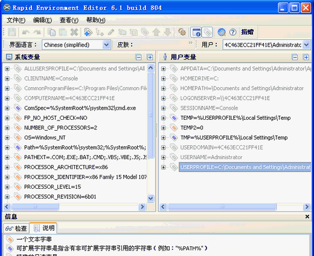The height and width of the screenshot is (256, 314).
Task: Click the Move Down arrow icon
Action: click(x=167, y=32)
